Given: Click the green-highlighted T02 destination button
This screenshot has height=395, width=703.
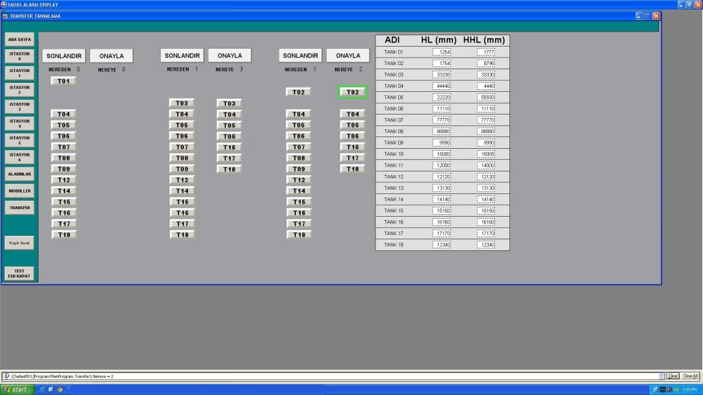Looking at the screenshot, I should pos(353,92).
